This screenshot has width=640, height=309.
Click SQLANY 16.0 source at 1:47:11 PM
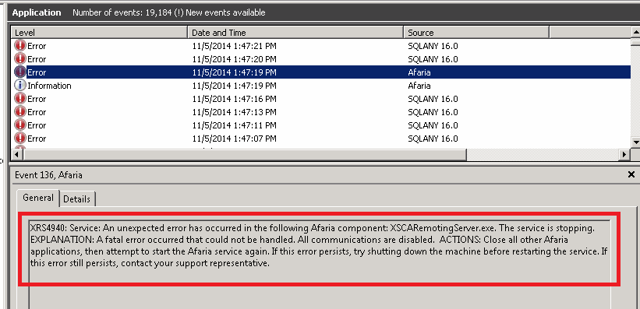433,125
